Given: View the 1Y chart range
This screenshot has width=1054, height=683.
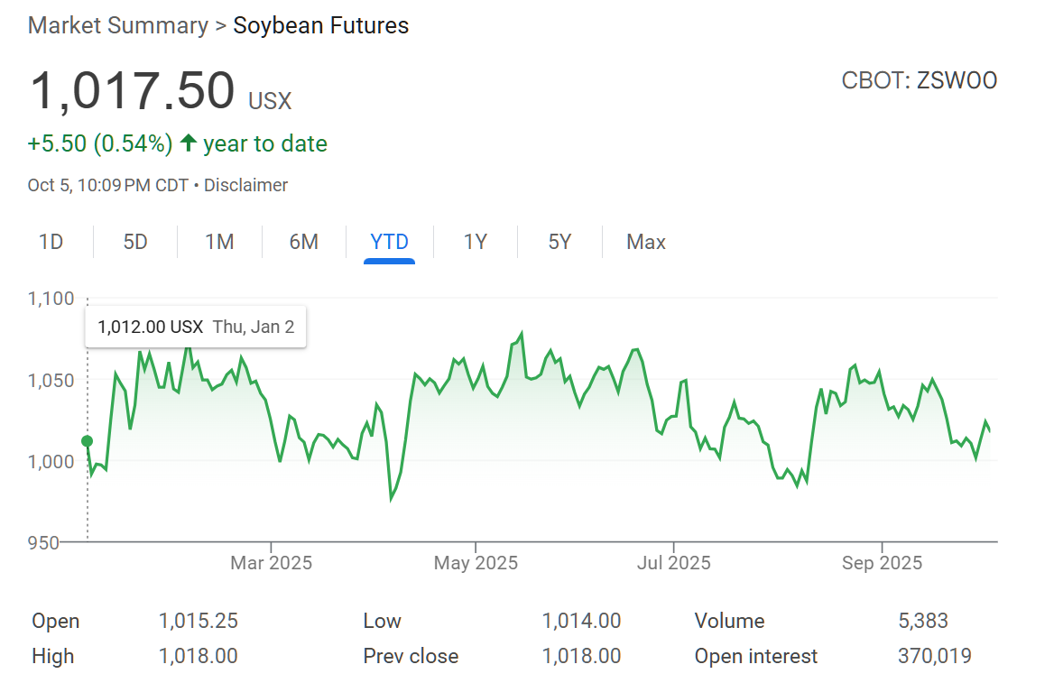Looking at the screenshot, I should click(x=476, y=242).
